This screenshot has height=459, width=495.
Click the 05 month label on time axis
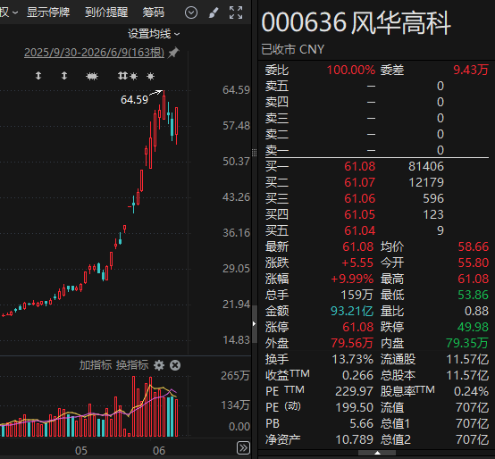pyautogui.click(x=81, y=451)
